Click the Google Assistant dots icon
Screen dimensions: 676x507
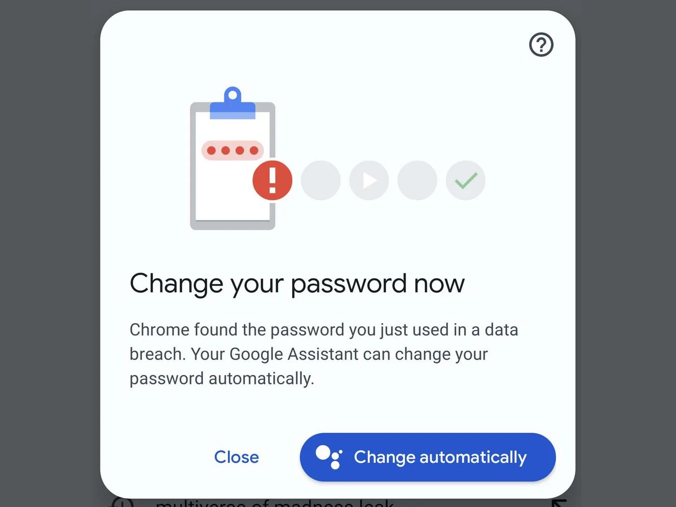coord(329,457)
